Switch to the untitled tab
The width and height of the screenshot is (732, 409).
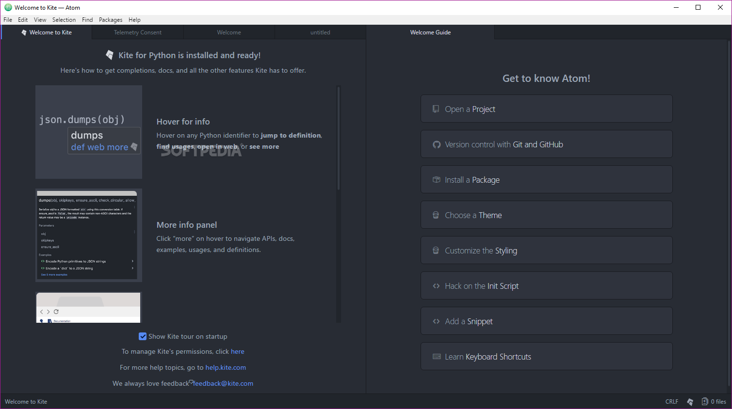click(320, 32)
